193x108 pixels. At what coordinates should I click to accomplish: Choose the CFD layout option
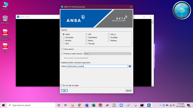click(x=86, y=34)
